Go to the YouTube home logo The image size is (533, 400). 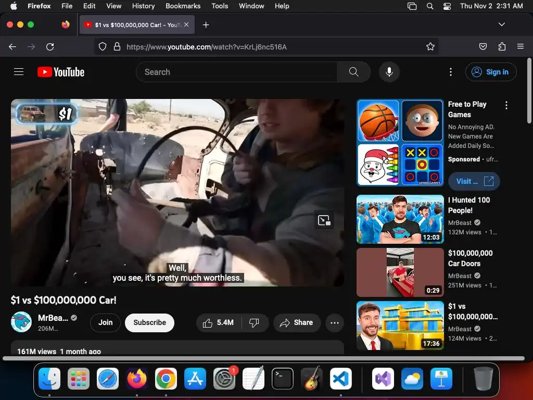pos(61,72)
